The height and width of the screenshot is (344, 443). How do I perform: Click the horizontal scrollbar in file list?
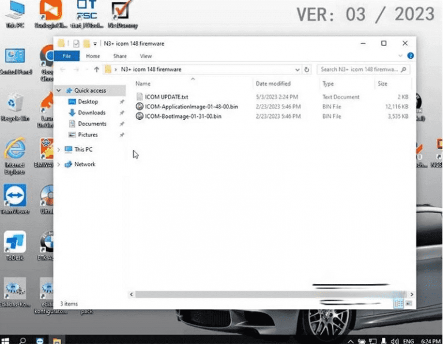click(260, 294)
